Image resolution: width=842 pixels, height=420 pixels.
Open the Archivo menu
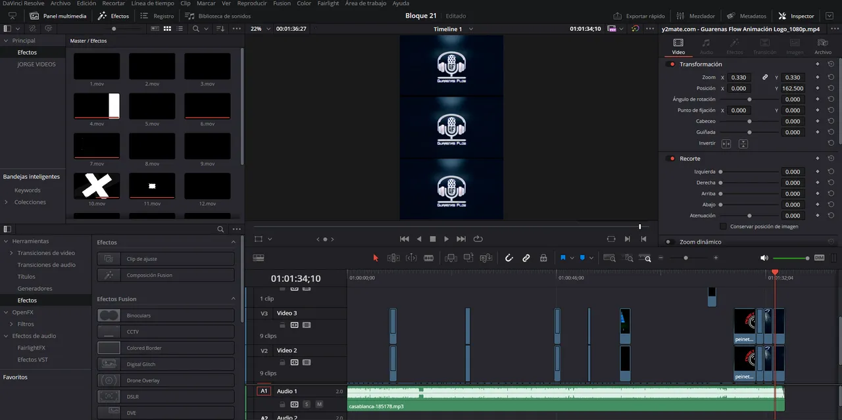[61, 3]
